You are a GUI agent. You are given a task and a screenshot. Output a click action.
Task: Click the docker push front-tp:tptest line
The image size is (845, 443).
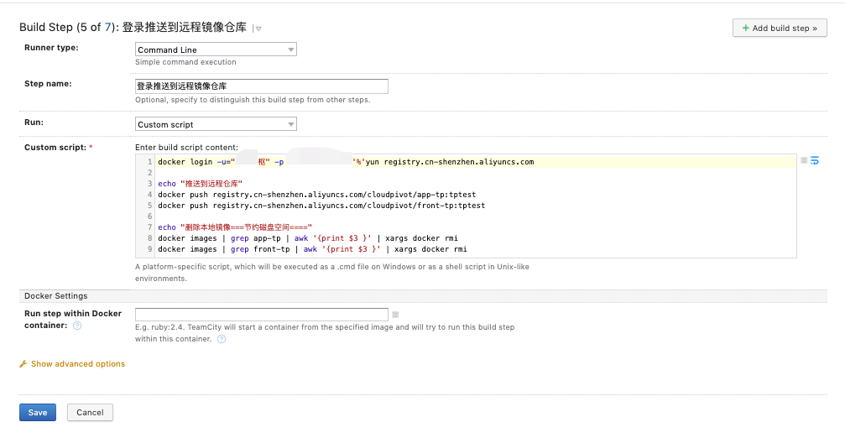[x=321, y=206]
